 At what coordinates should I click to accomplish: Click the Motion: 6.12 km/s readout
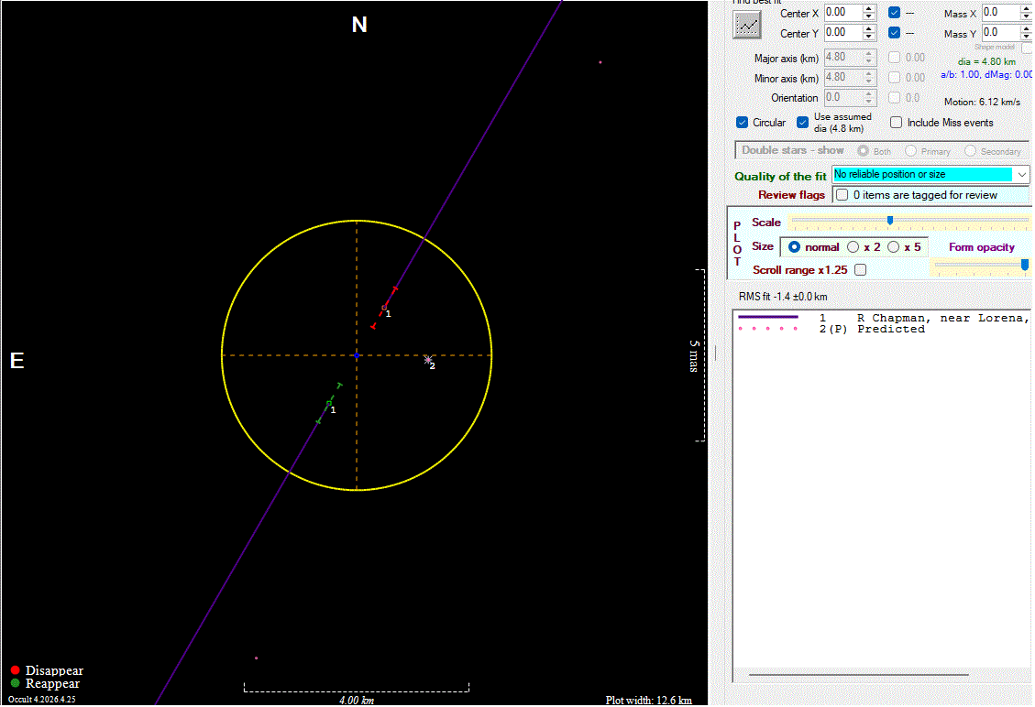click(x=982, y=103)
